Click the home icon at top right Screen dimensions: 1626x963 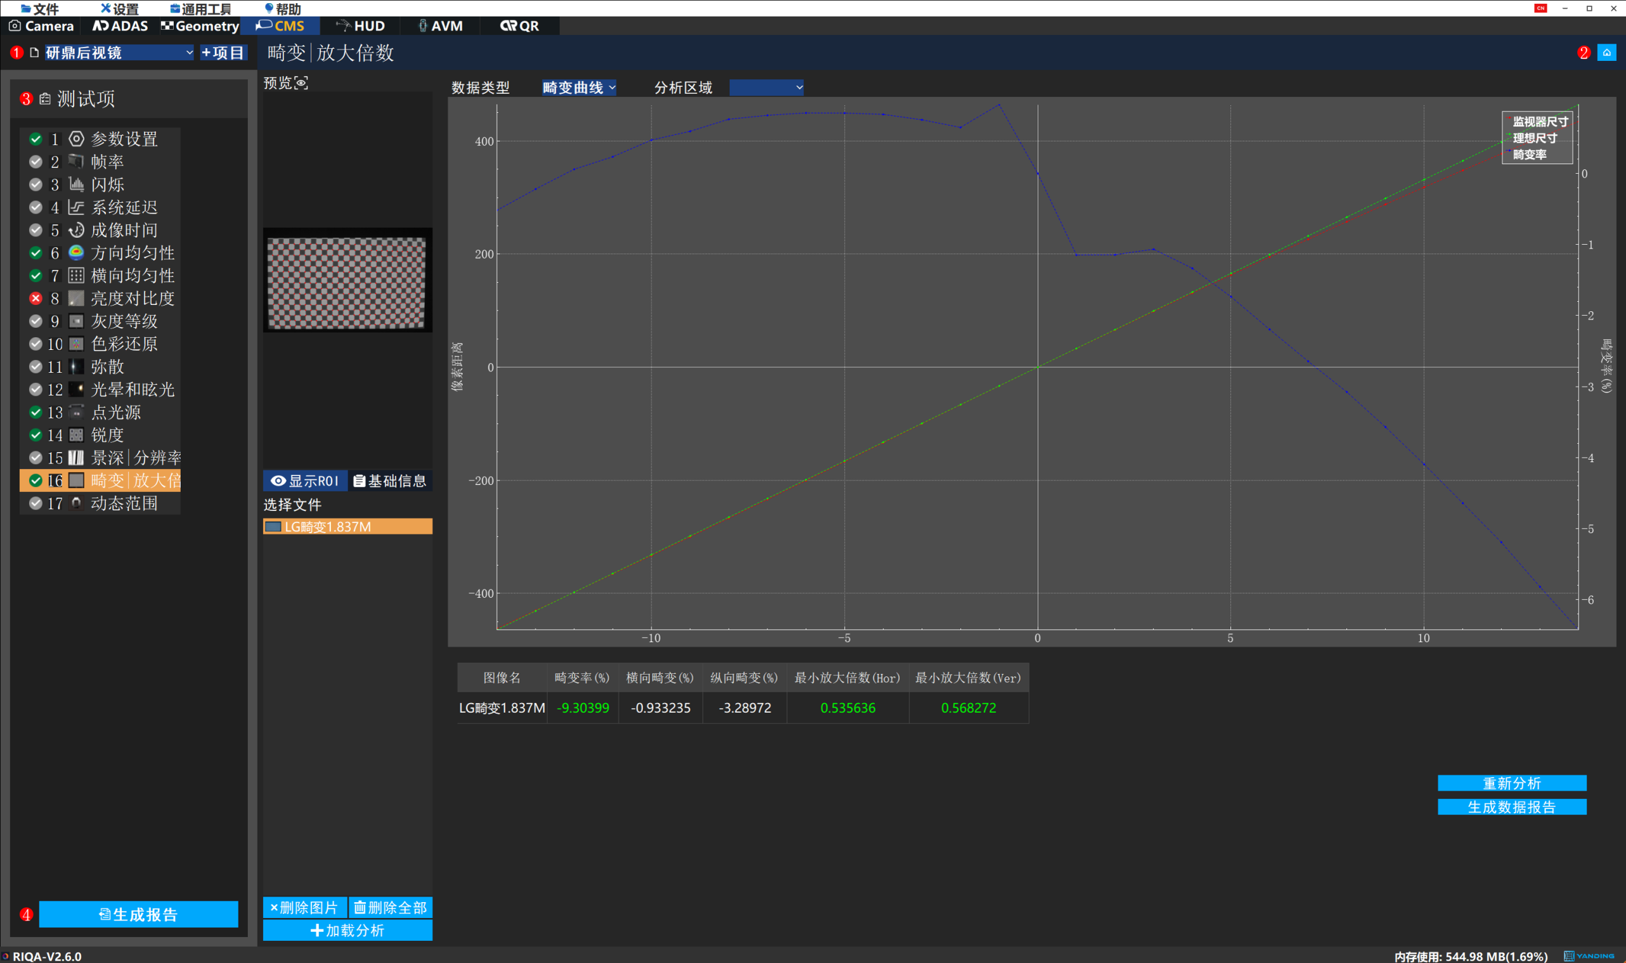point(1606,53)
